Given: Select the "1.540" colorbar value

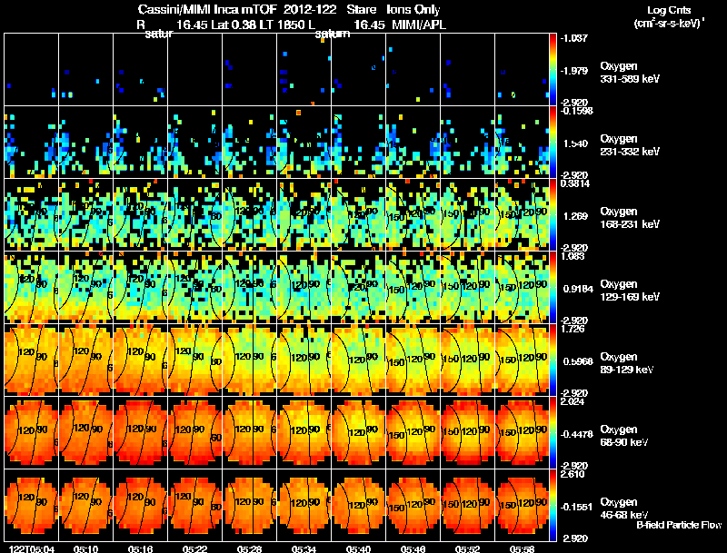Looking at the screenshot, I should coord(575,143).
